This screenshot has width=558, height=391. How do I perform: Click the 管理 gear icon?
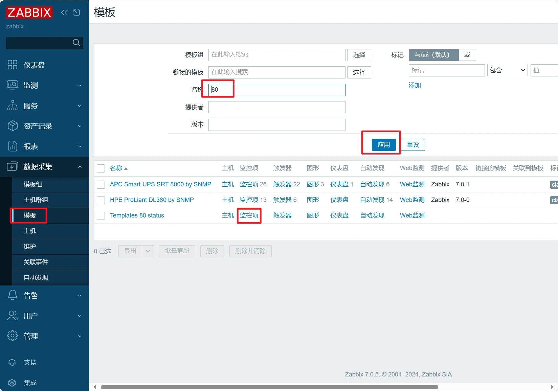click(x=13, y=336)
